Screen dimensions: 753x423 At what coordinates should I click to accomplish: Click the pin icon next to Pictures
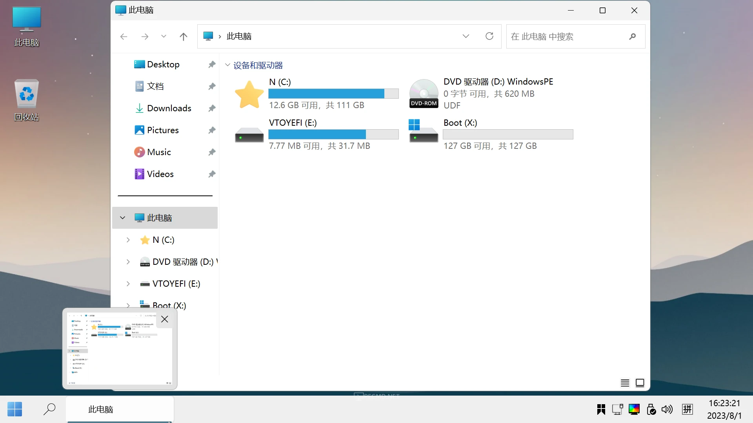(212, 130)
